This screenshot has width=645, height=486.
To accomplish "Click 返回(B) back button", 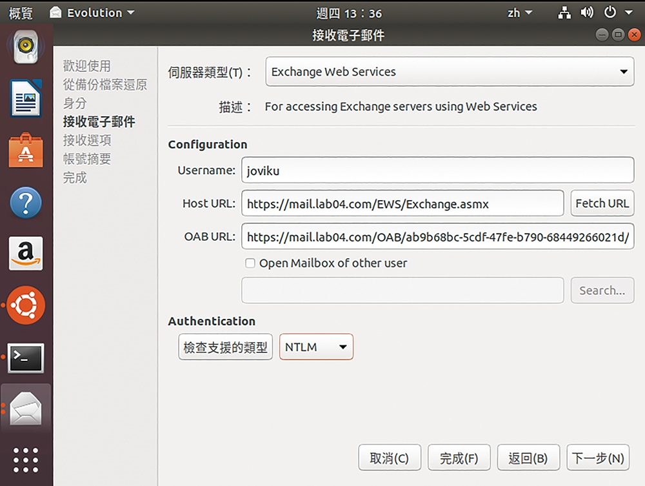I will pyautogui.click(x=528, y=457).
